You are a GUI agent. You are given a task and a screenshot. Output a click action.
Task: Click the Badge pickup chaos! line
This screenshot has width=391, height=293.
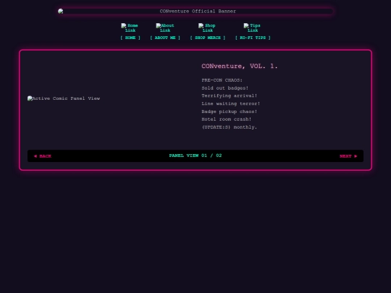(229, 111)
